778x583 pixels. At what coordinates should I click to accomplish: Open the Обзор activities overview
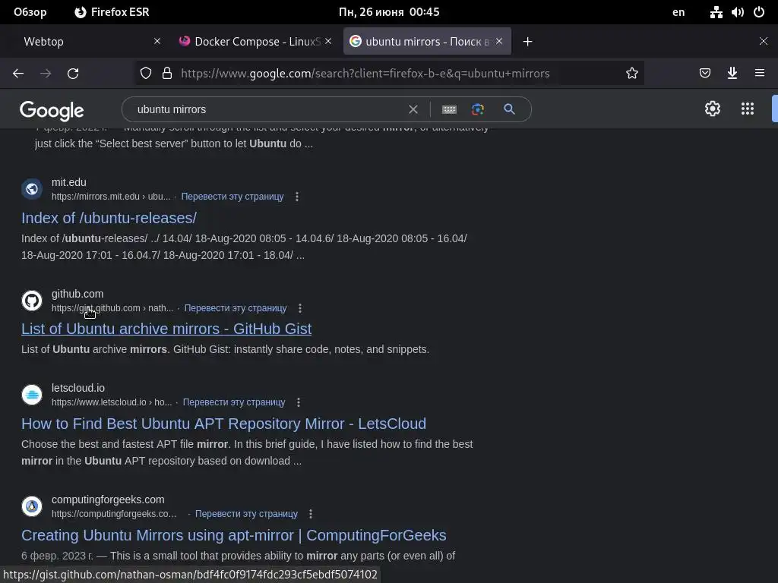[x=30, y=12]
